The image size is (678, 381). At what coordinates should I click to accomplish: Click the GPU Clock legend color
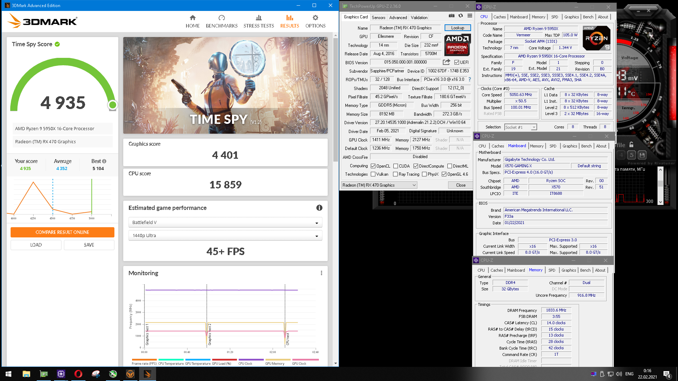(305, 360)
